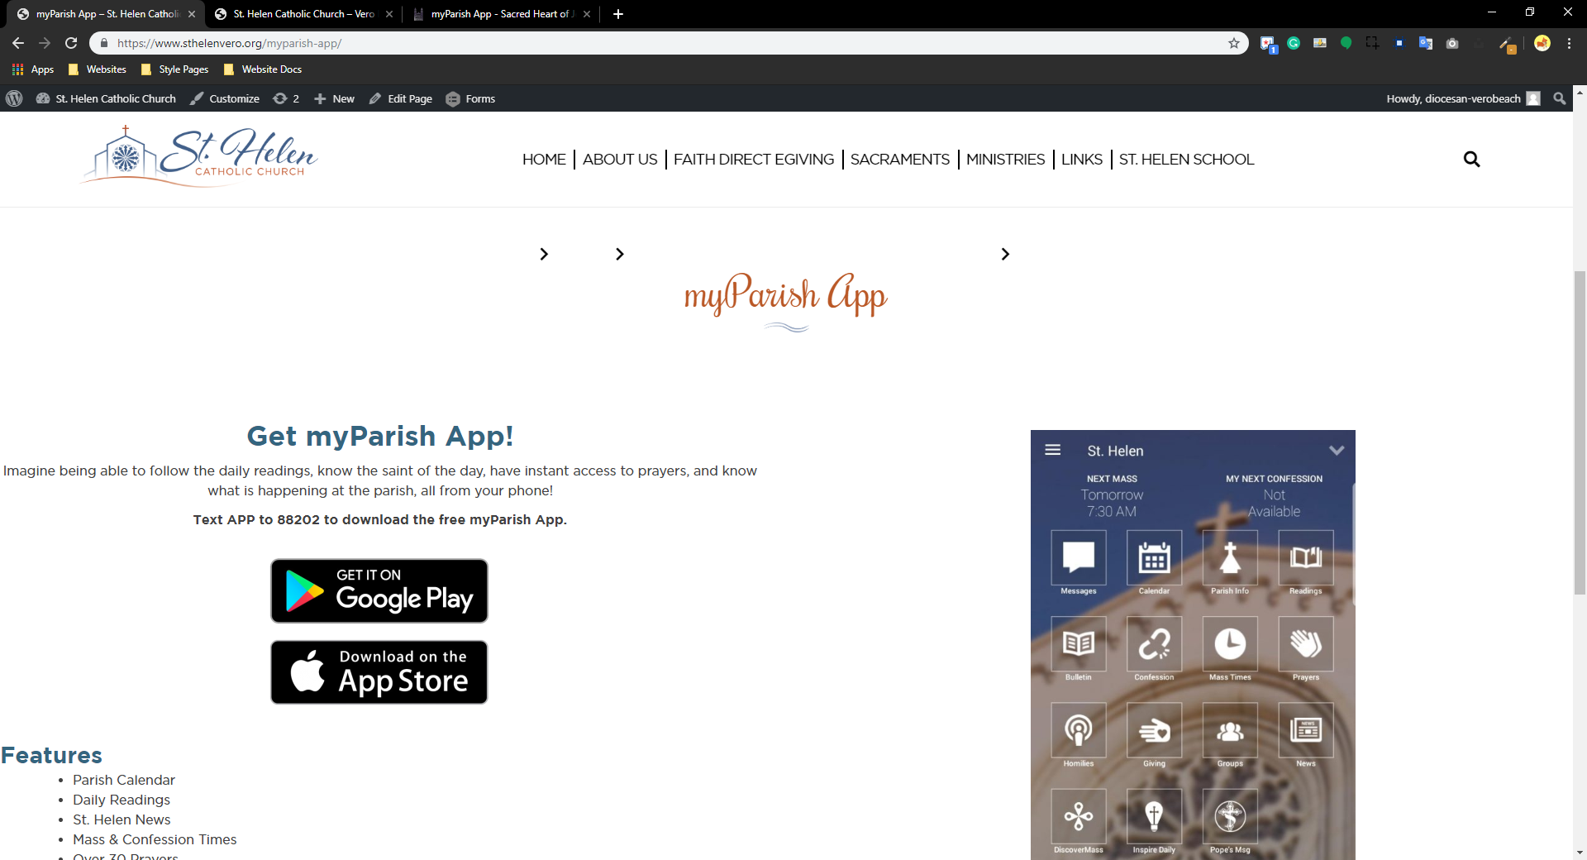Reload the page using the refresh icon
Screen dimensions: 1587x860
pos(71,43)
